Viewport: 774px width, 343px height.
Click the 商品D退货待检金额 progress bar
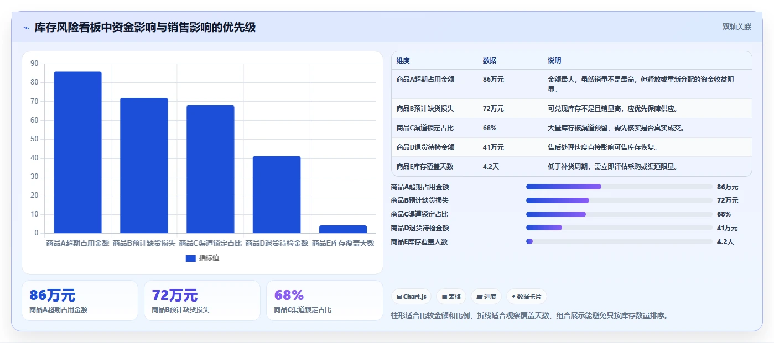tap(619, 228)
